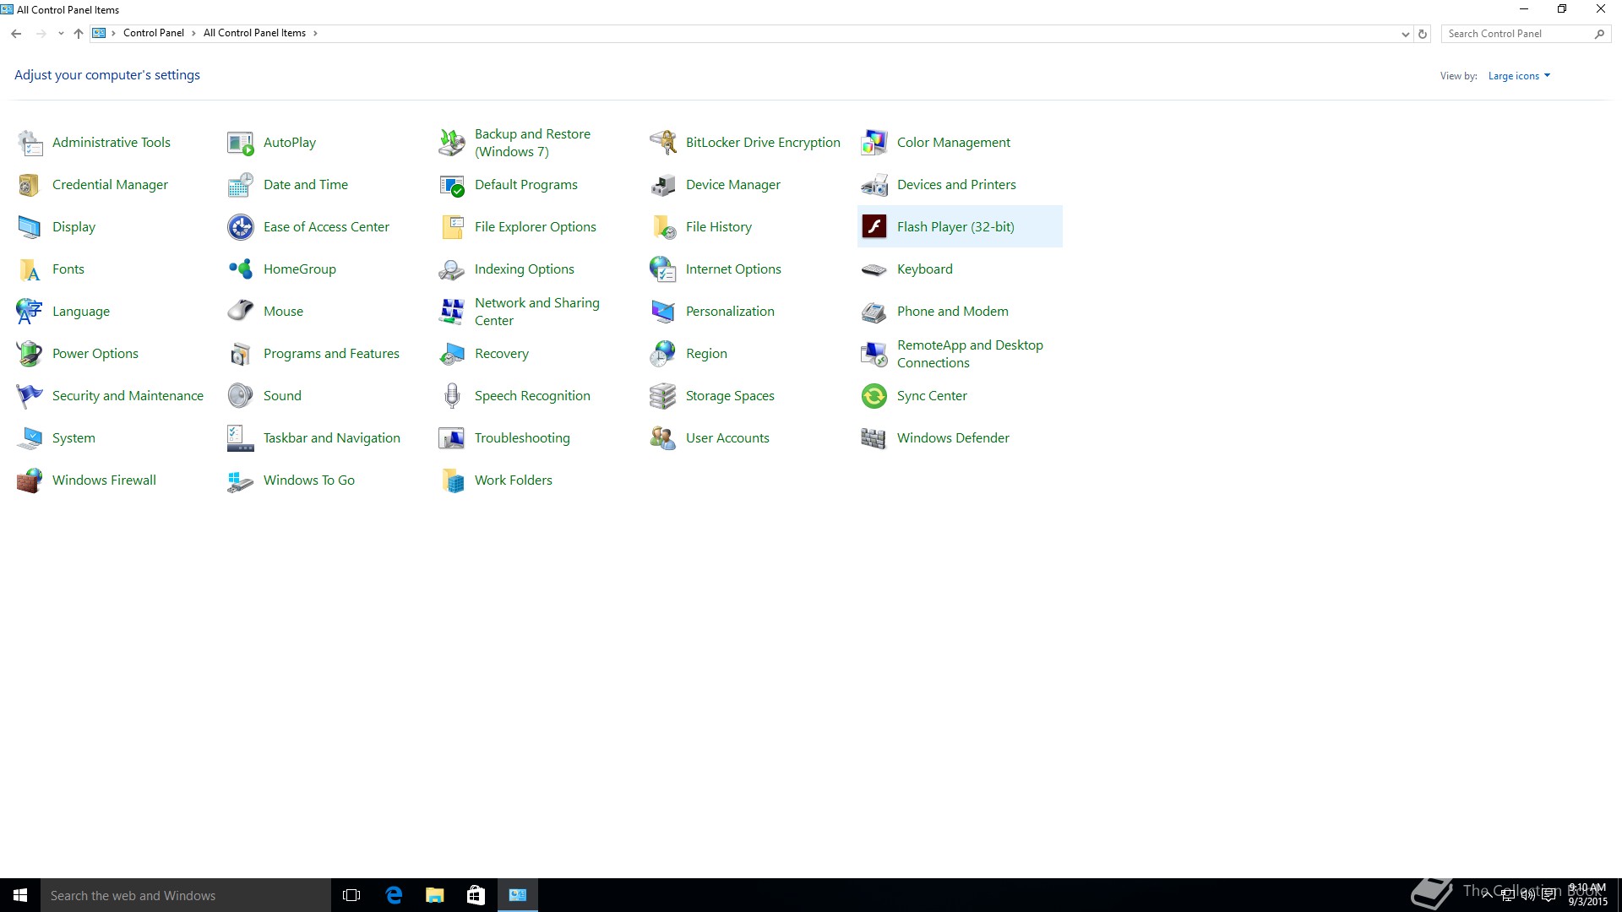Click the Control Panel breadcrumb
This screenshot has height=912, width=1622.
[154, 34]
